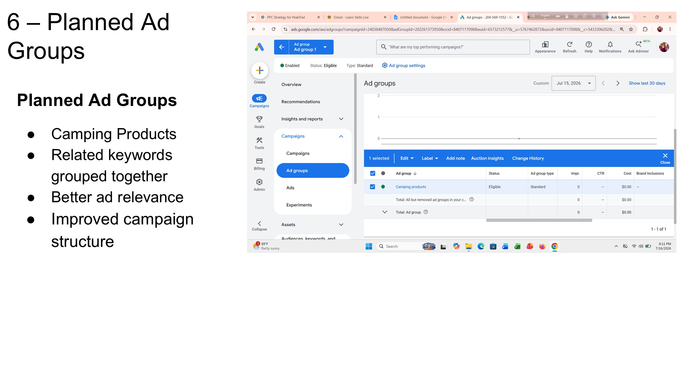Open the Billing card icon
The height and width of the screenshot is (387, 688).
click(259, 161)
